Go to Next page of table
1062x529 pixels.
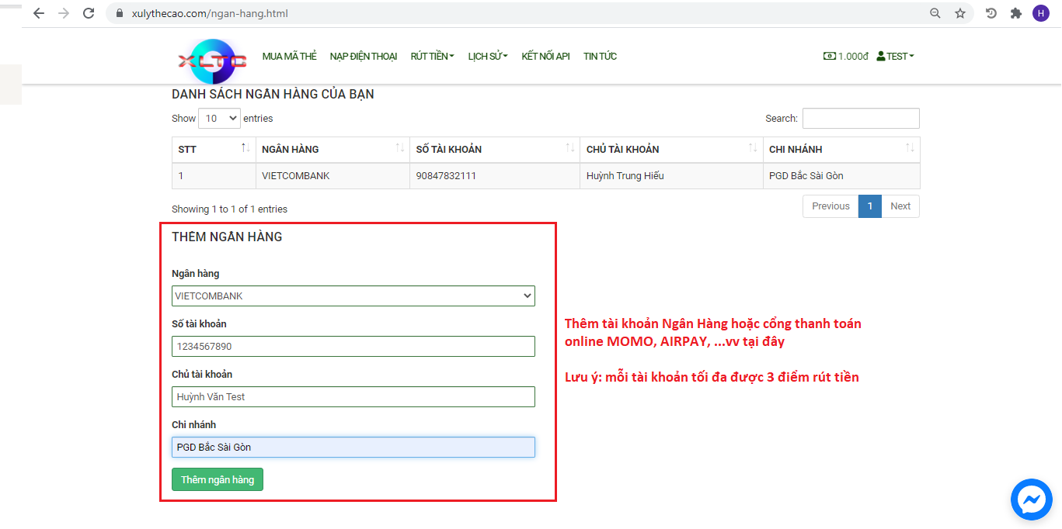click(900, 206)
